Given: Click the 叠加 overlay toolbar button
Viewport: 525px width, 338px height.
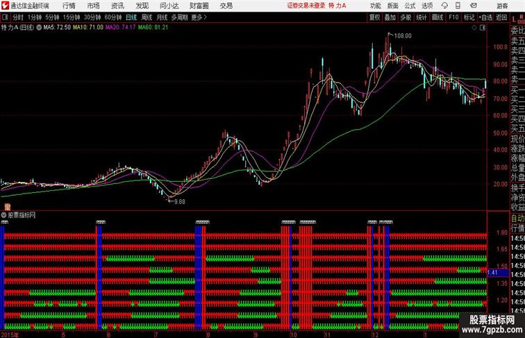Looking at the screenshot, I should [x=390, y=17].
